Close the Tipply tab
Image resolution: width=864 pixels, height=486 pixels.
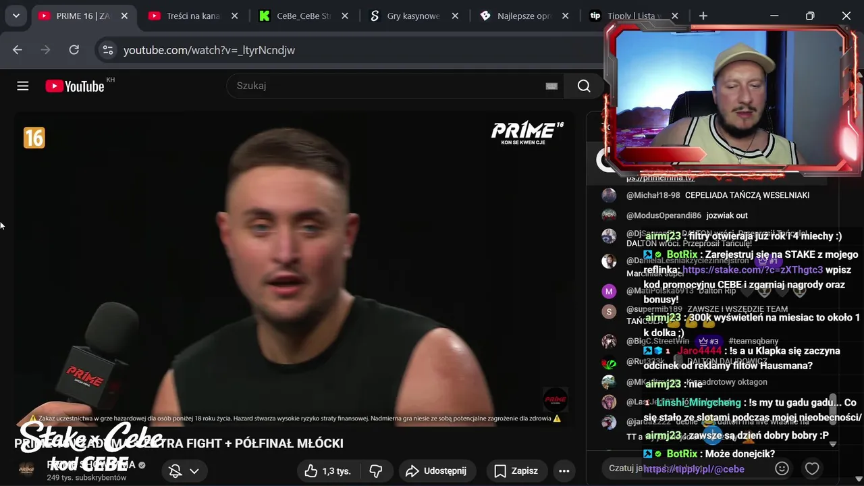point(675,16)
